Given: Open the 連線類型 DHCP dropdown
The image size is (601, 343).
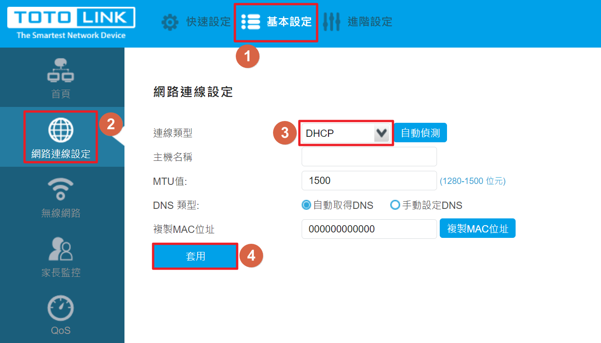Looking at the screenshot, I should point(346,133).
